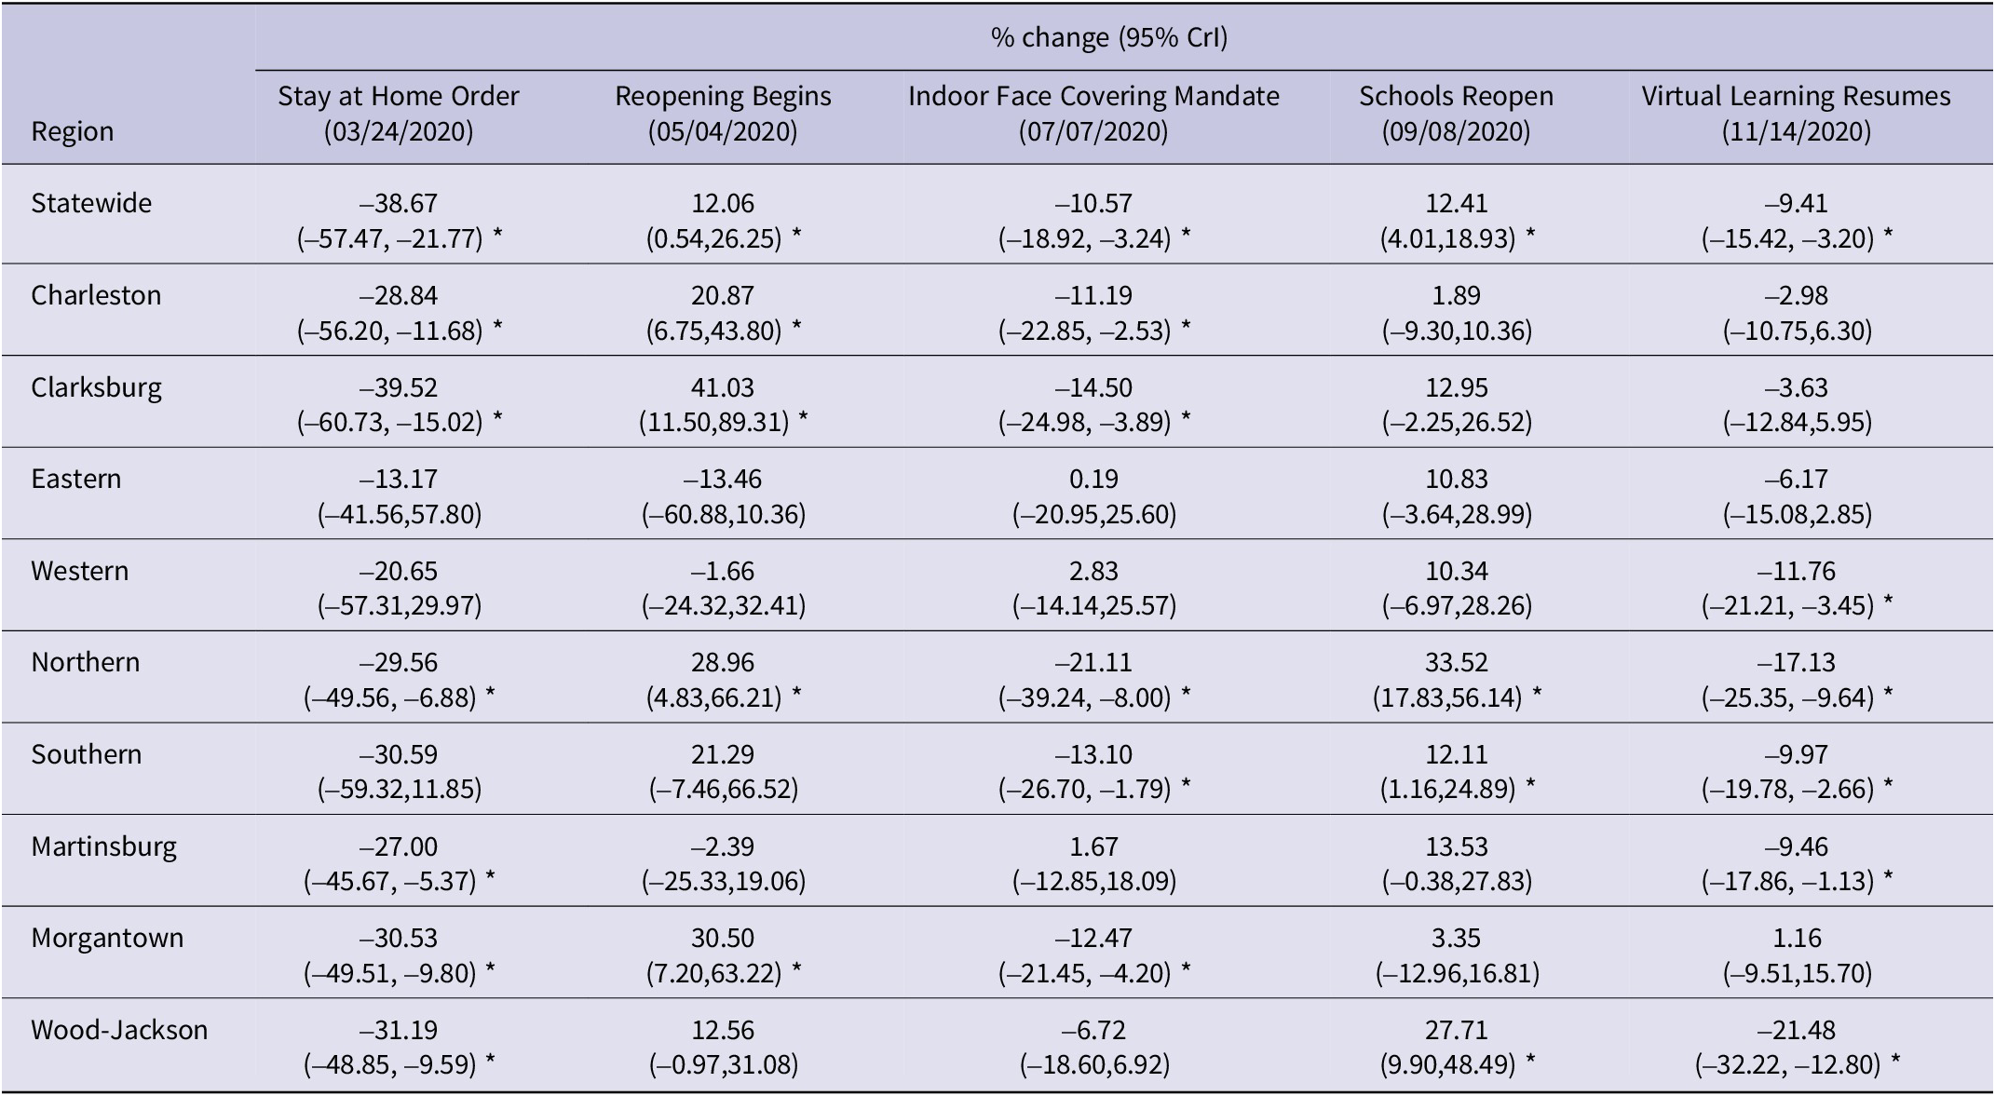Click Northern's schools reopen value 33.52
This screenshot has height=1096, width=1995.
pos(1456,662)
